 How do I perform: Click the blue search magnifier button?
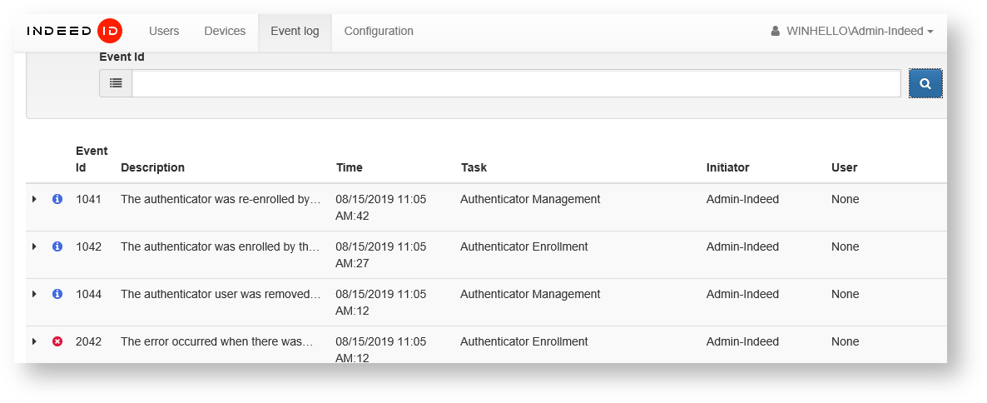coord(925,83)
